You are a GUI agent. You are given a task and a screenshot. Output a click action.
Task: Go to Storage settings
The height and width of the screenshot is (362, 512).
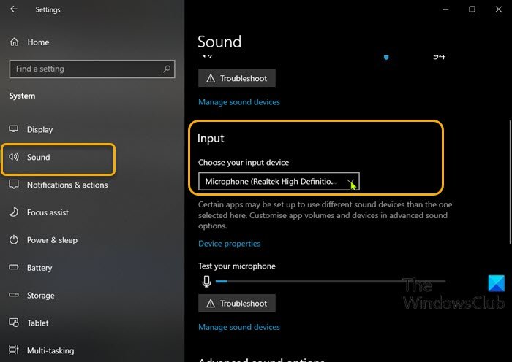pyautogui.click(x=40, y=296)
